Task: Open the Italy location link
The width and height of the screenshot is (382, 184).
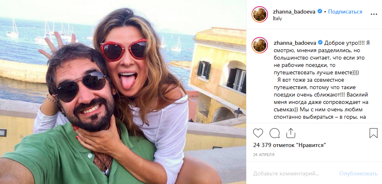Action: coord(277,18)
